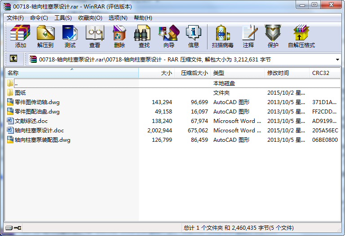
Task: Go up one folder level button
Action: click(13, 58)
